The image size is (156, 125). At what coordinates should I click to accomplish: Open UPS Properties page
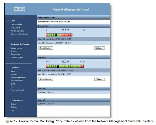pyautogui.click(x=16, y=24)
